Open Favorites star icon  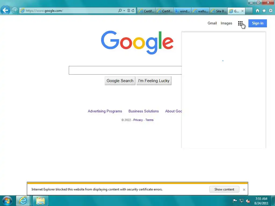click(264, 11)
